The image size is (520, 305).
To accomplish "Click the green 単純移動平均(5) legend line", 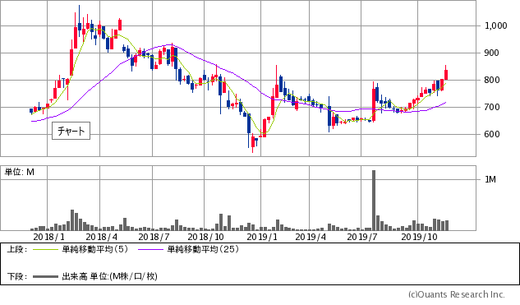I will pyautogui.click(x=45, y=249).
